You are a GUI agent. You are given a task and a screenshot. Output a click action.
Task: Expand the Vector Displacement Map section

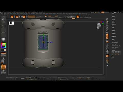116,46
